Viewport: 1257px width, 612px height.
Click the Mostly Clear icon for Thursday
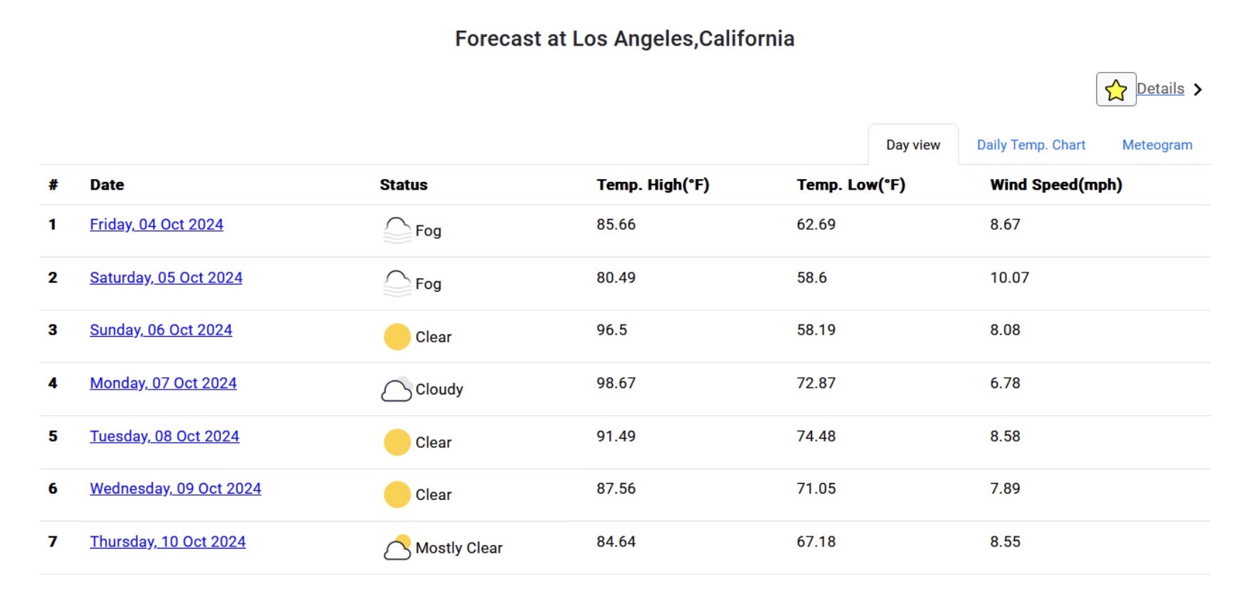click(397, 548)
